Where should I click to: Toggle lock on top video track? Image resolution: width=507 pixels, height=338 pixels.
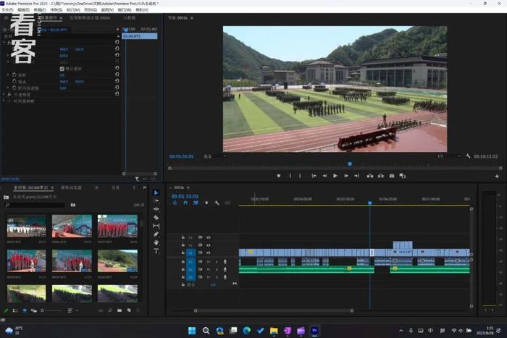183,237
